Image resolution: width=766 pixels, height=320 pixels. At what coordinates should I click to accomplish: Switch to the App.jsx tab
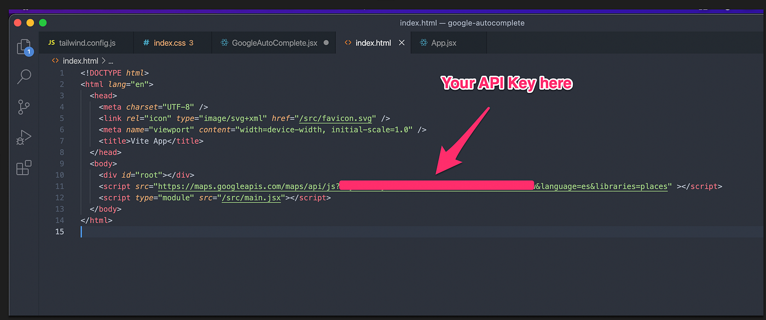tap(443, 42)
